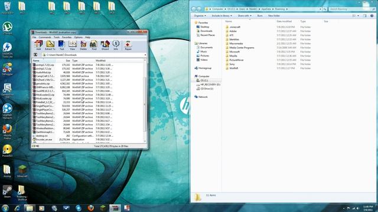
Task: Launch the Wizard tool in WinRAR
Action: [105, 45]
